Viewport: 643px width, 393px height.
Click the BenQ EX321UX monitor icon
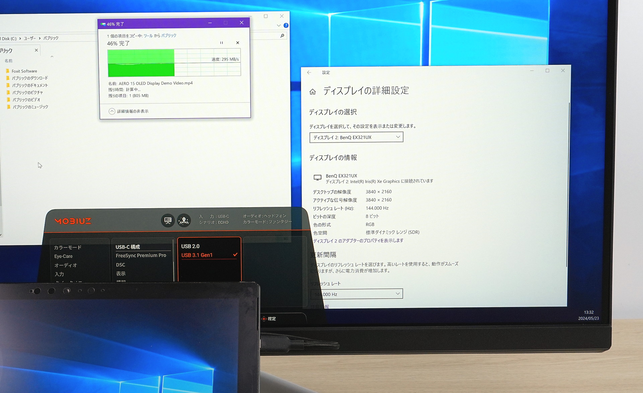point(317,178)
